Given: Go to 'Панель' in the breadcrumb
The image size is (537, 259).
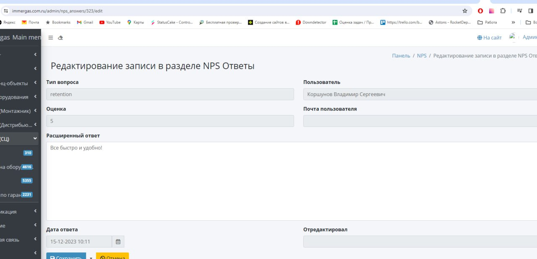Looking at the screenshot, I should tap(401, 56).
